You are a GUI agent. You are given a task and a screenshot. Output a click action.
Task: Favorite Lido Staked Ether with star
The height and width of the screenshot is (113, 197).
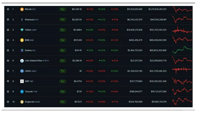pyautogui.click(x=8, y=61)
